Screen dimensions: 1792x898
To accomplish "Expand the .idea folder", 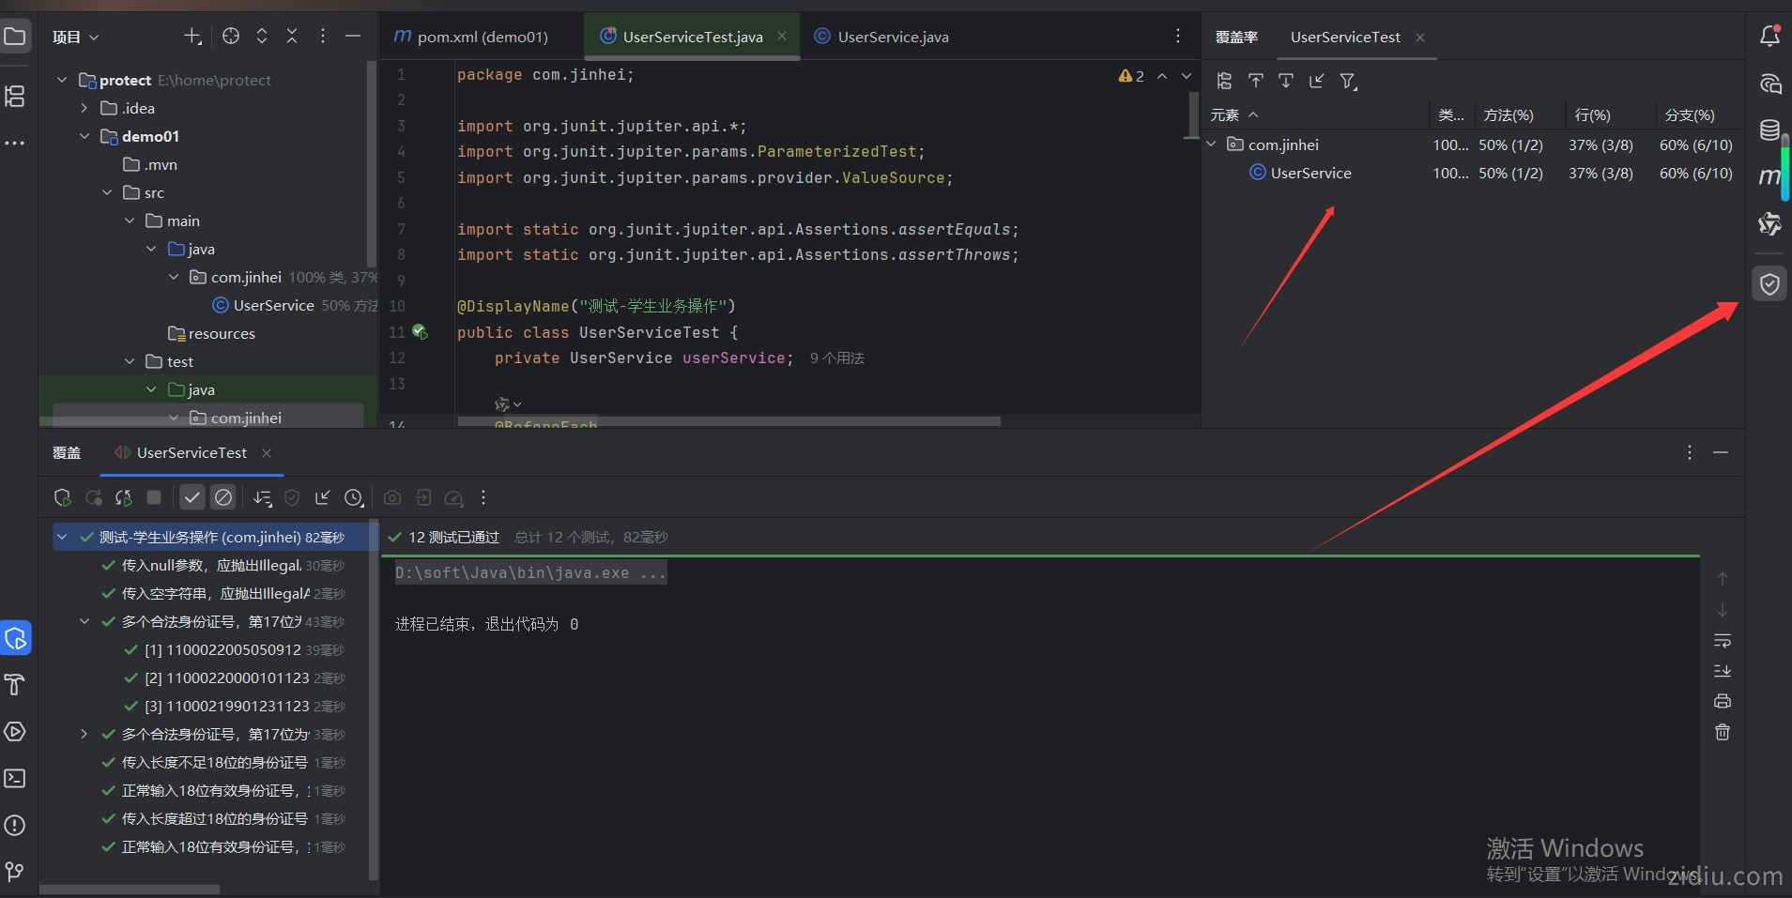I will 84,108.
